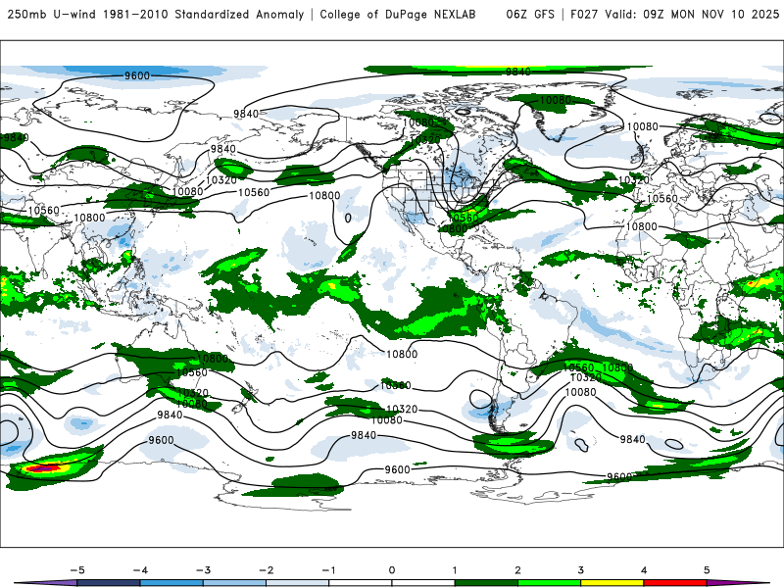Click the blue -4-to-3 colorbar segment
The image size is (784, 588).
click(171, 583)
